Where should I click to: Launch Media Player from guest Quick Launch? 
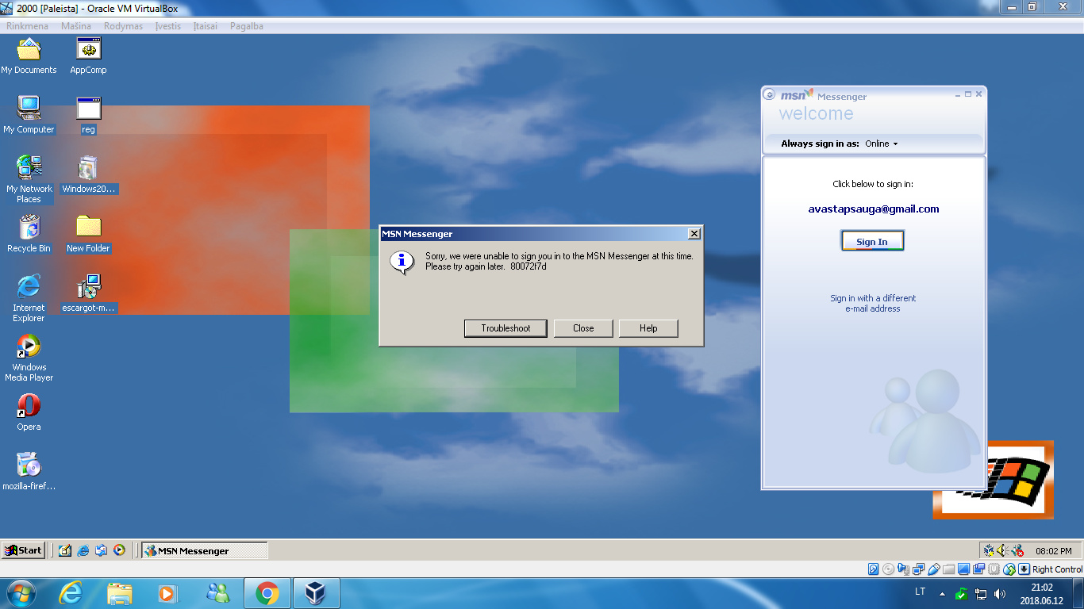119,550
